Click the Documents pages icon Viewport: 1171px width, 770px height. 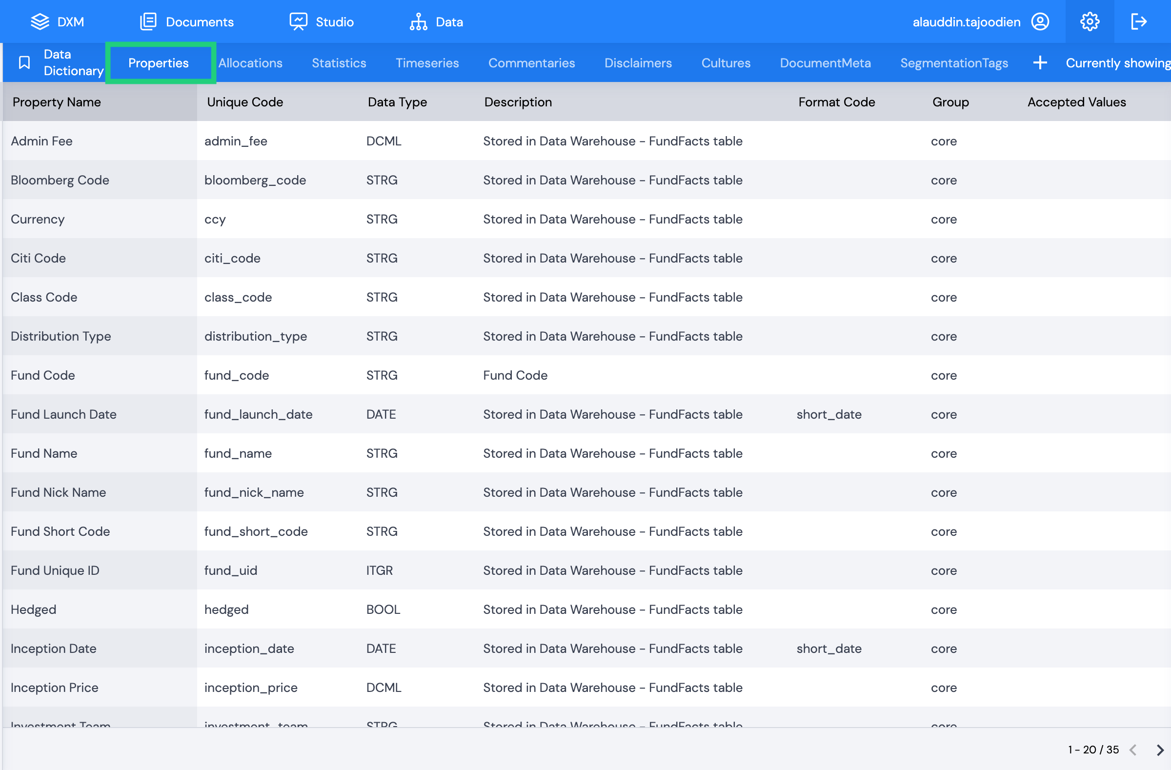coord(148,21)
